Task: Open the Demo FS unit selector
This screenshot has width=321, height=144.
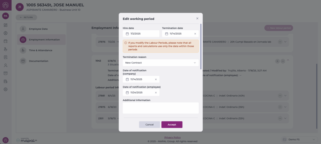Action: [x=297, y=139]
